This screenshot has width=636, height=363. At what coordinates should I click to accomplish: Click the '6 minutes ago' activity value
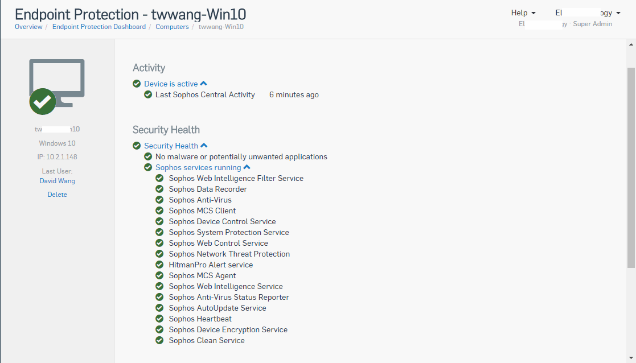[x=294, y=95]
